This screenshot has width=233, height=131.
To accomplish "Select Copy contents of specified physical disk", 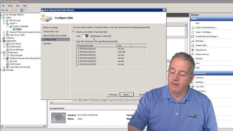I will (x=74, y=41).
